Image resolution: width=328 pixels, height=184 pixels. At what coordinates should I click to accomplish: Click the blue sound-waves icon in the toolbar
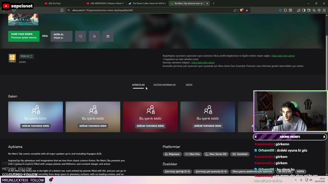pos(280,10)
